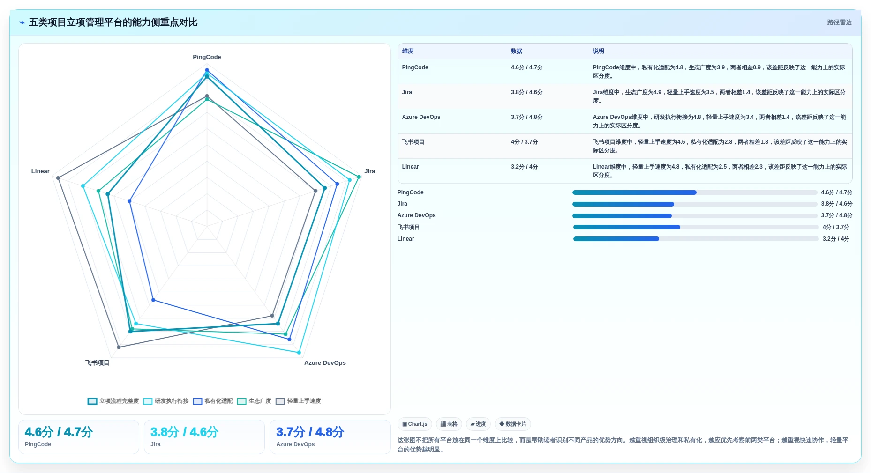
Task: Click the page title 五类项目立项管理平台的能力侧重点对比
Action: point(113,22)
